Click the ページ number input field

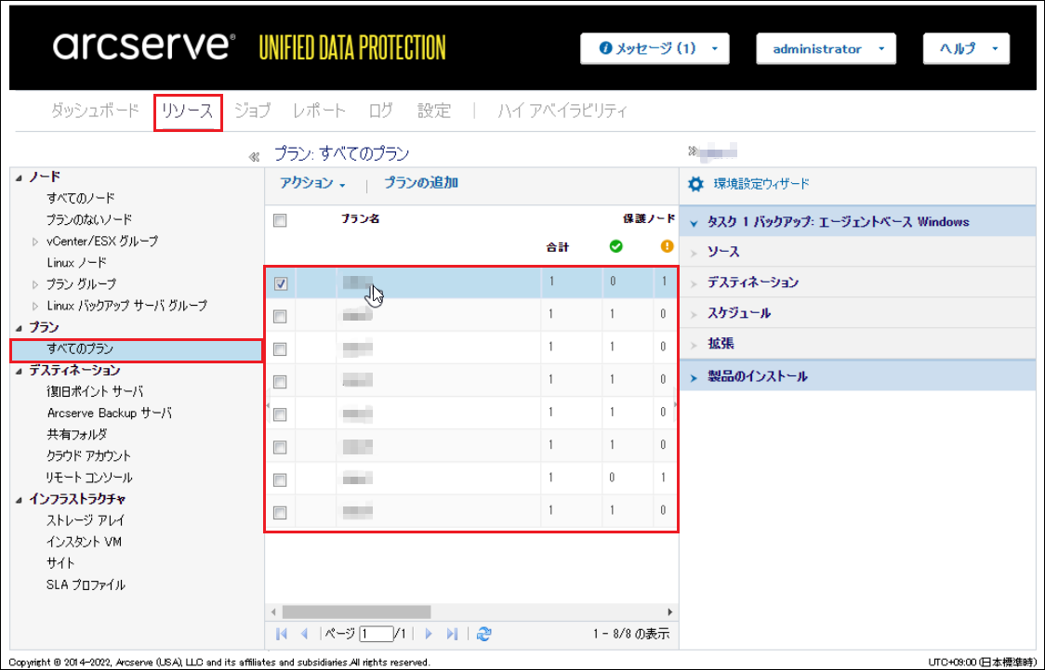coord(376,634)
